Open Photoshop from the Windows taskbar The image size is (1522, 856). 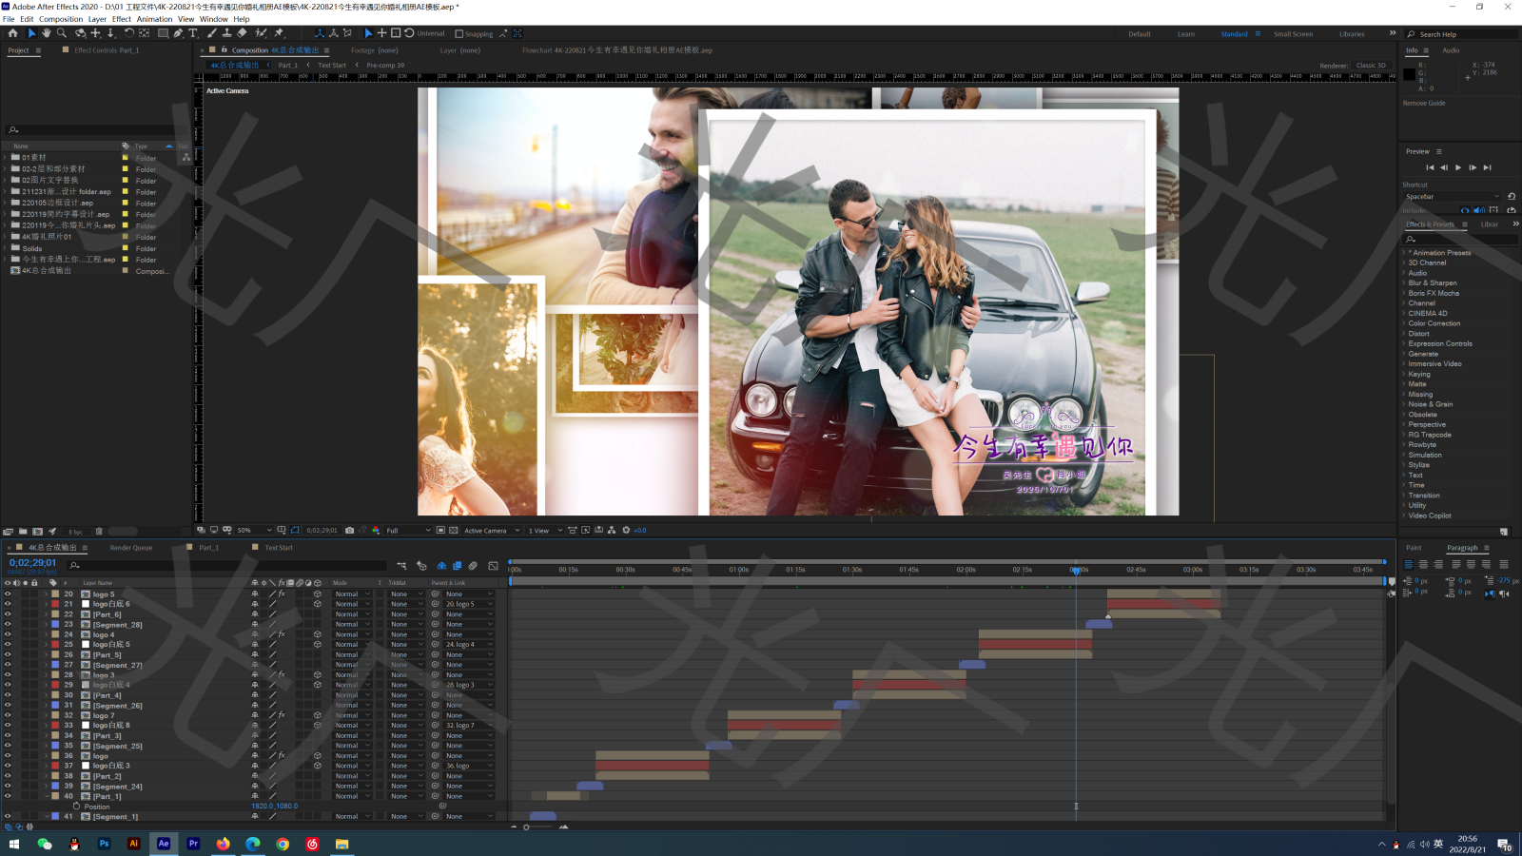[x=104, y=844]
